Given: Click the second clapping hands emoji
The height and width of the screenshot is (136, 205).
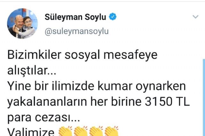Looking at the screenshot, I should point(80,131).
